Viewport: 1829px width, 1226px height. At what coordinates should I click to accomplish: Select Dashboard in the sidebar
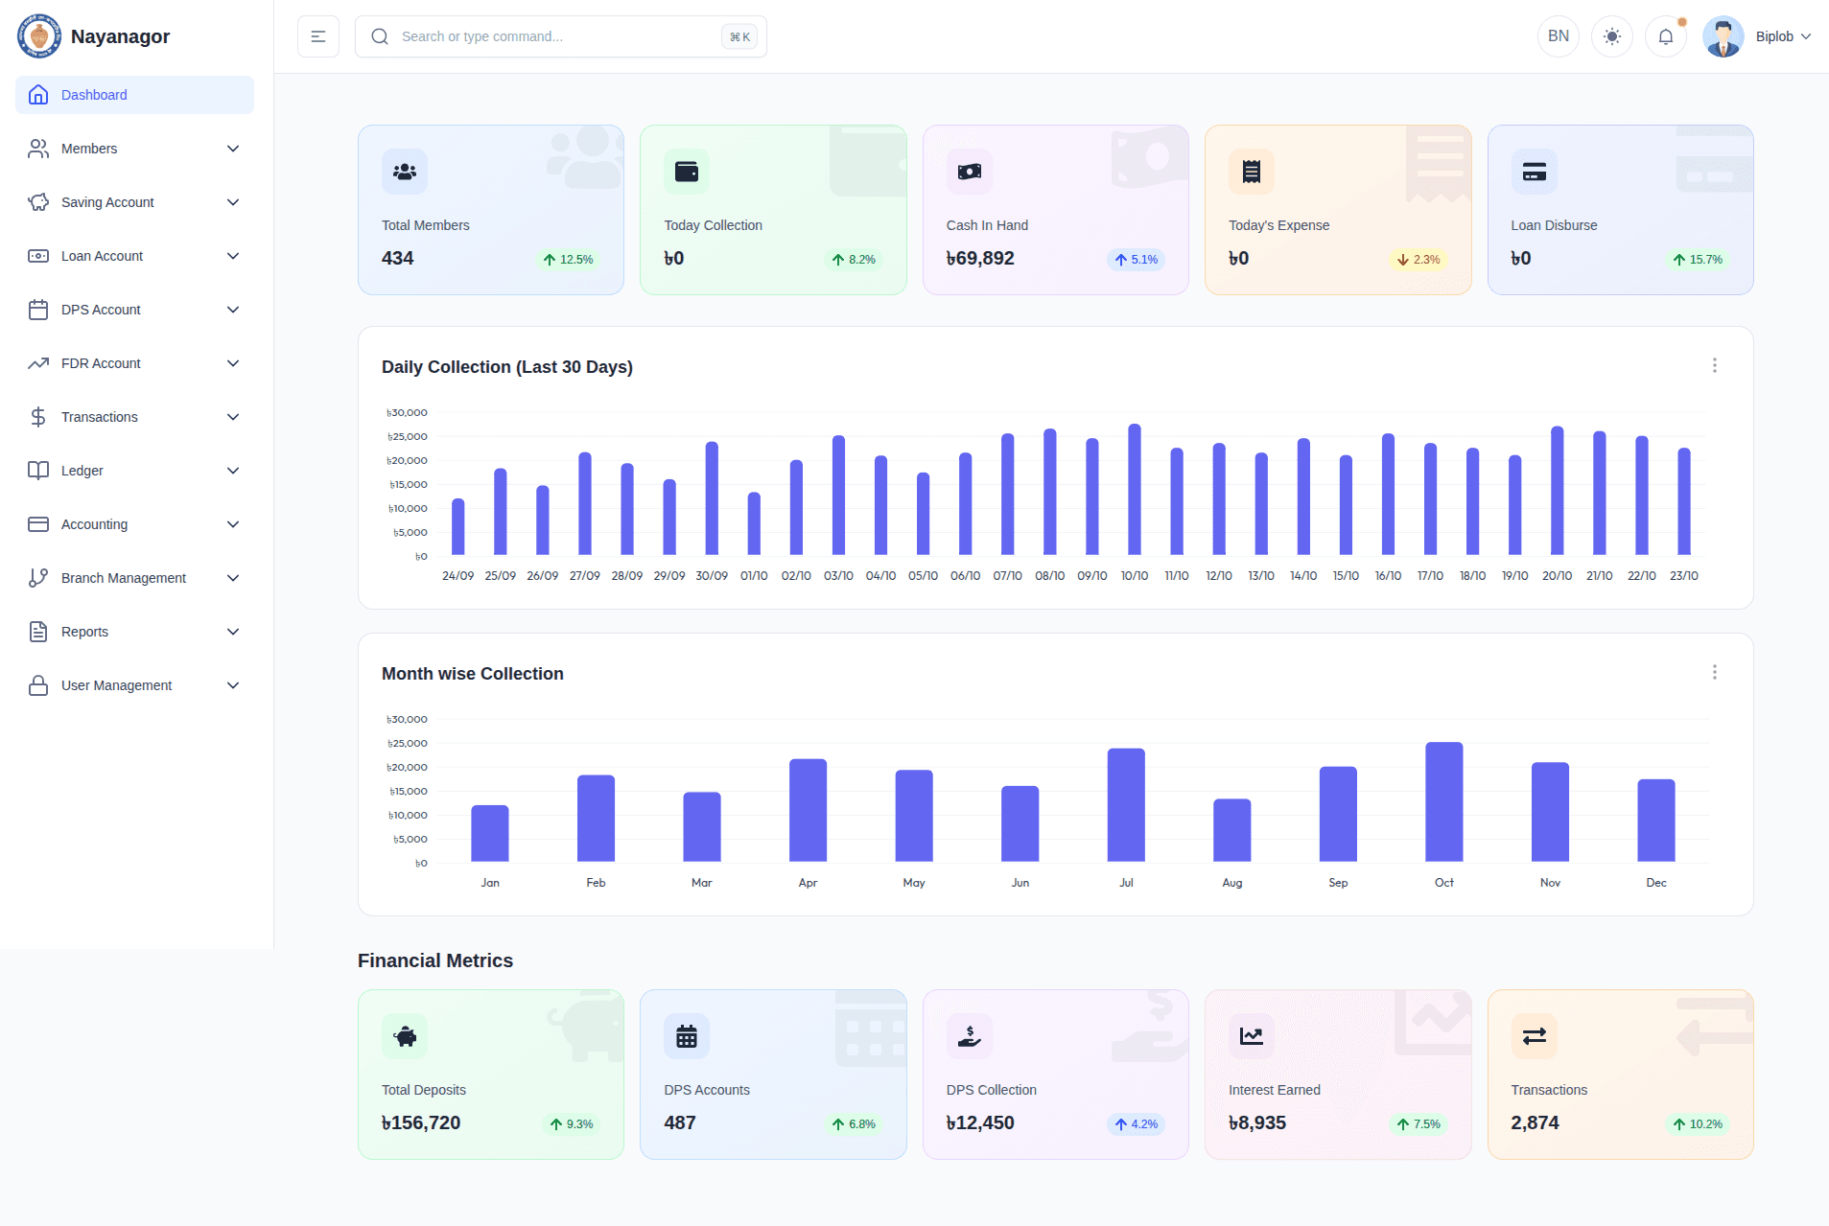pos(134,95)
